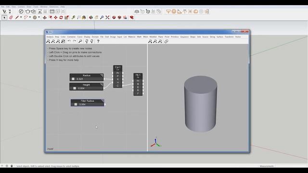Open the Vector menu

[x=238, y=37]
